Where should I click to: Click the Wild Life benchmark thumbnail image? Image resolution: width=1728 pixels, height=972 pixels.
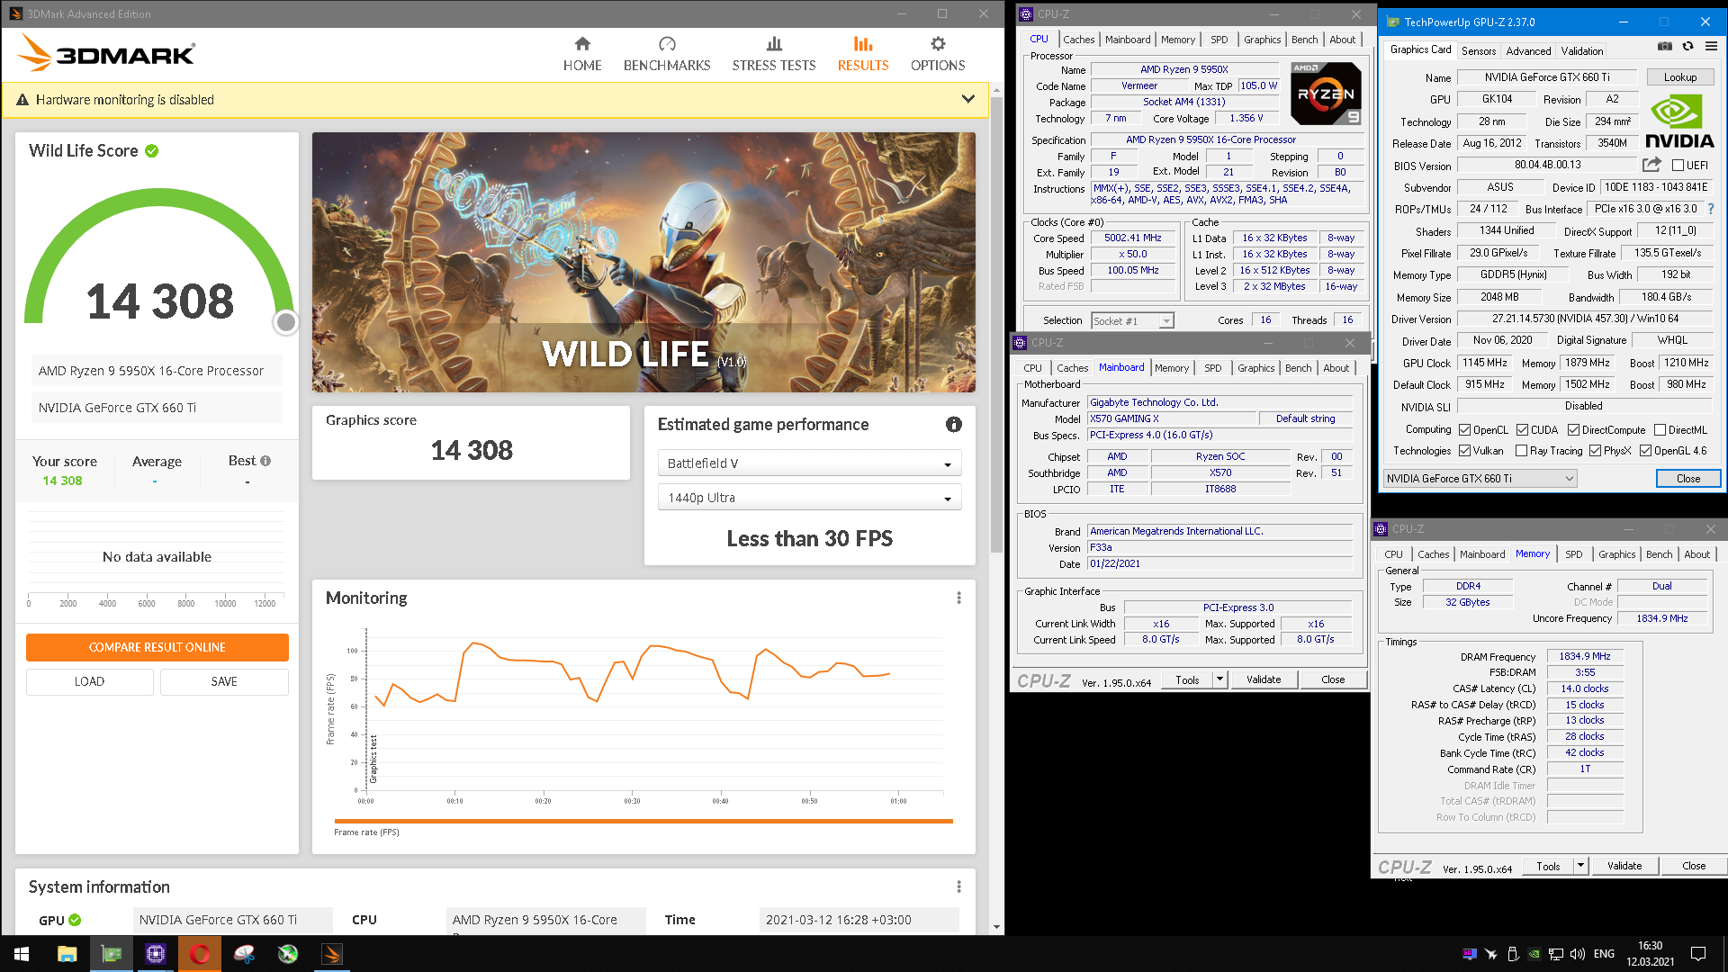click(x=643, y=262)
